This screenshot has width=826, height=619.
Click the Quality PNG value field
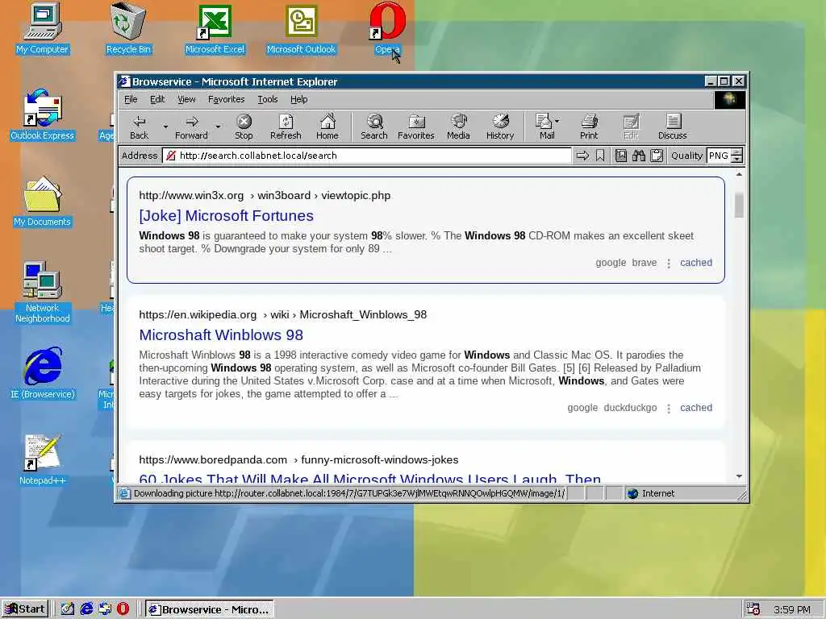pos(719,156)
